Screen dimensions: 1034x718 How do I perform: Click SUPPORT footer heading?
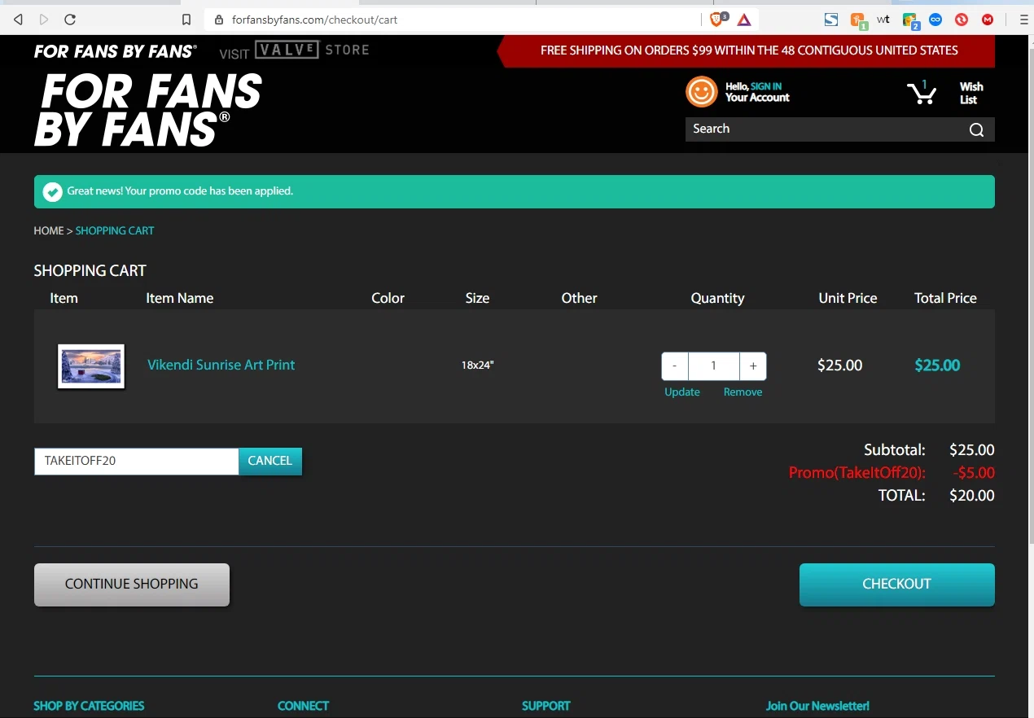point(545,706)
